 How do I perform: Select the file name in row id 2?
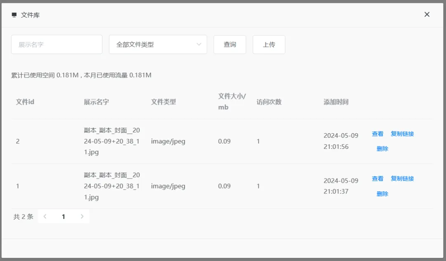[x=112, y=141]
